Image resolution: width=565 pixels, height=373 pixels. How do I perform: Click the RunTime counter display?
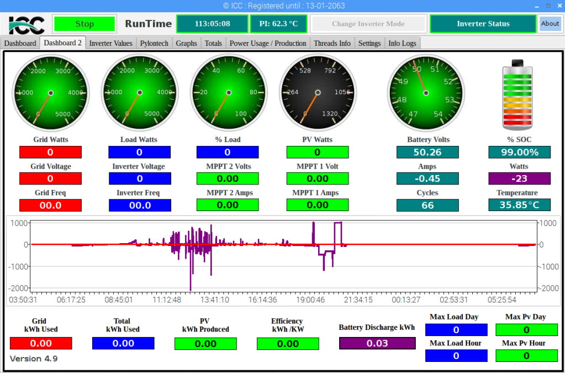pyautogui.click(x=212, y=24)
